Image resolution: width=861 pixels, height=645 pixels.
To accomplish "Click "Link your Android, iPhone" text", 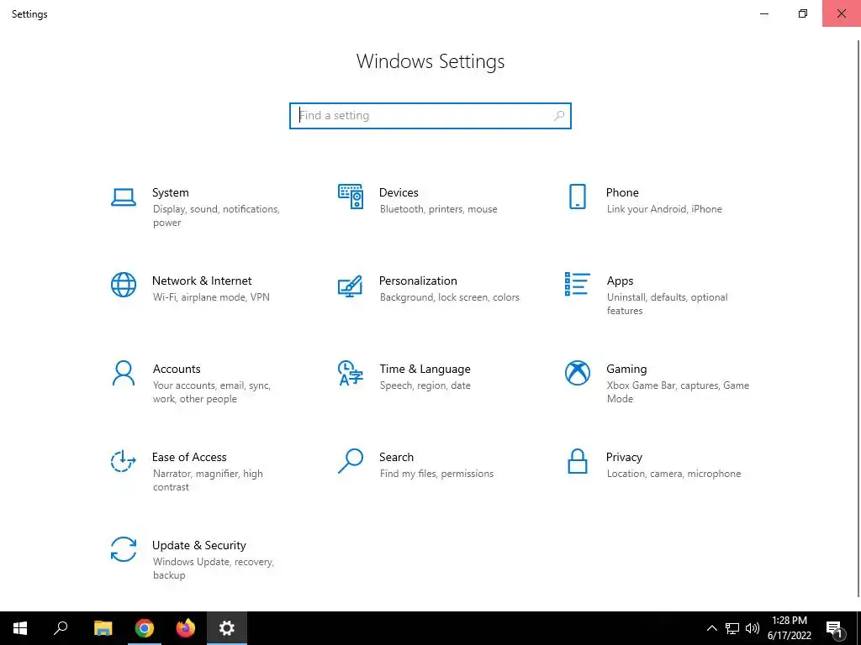I will point(664,209).
